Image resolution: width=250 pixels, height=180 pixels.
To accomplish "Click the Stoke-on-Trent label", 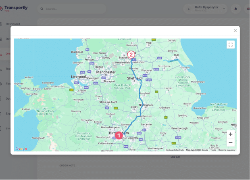I will click(x=108, y=102).
